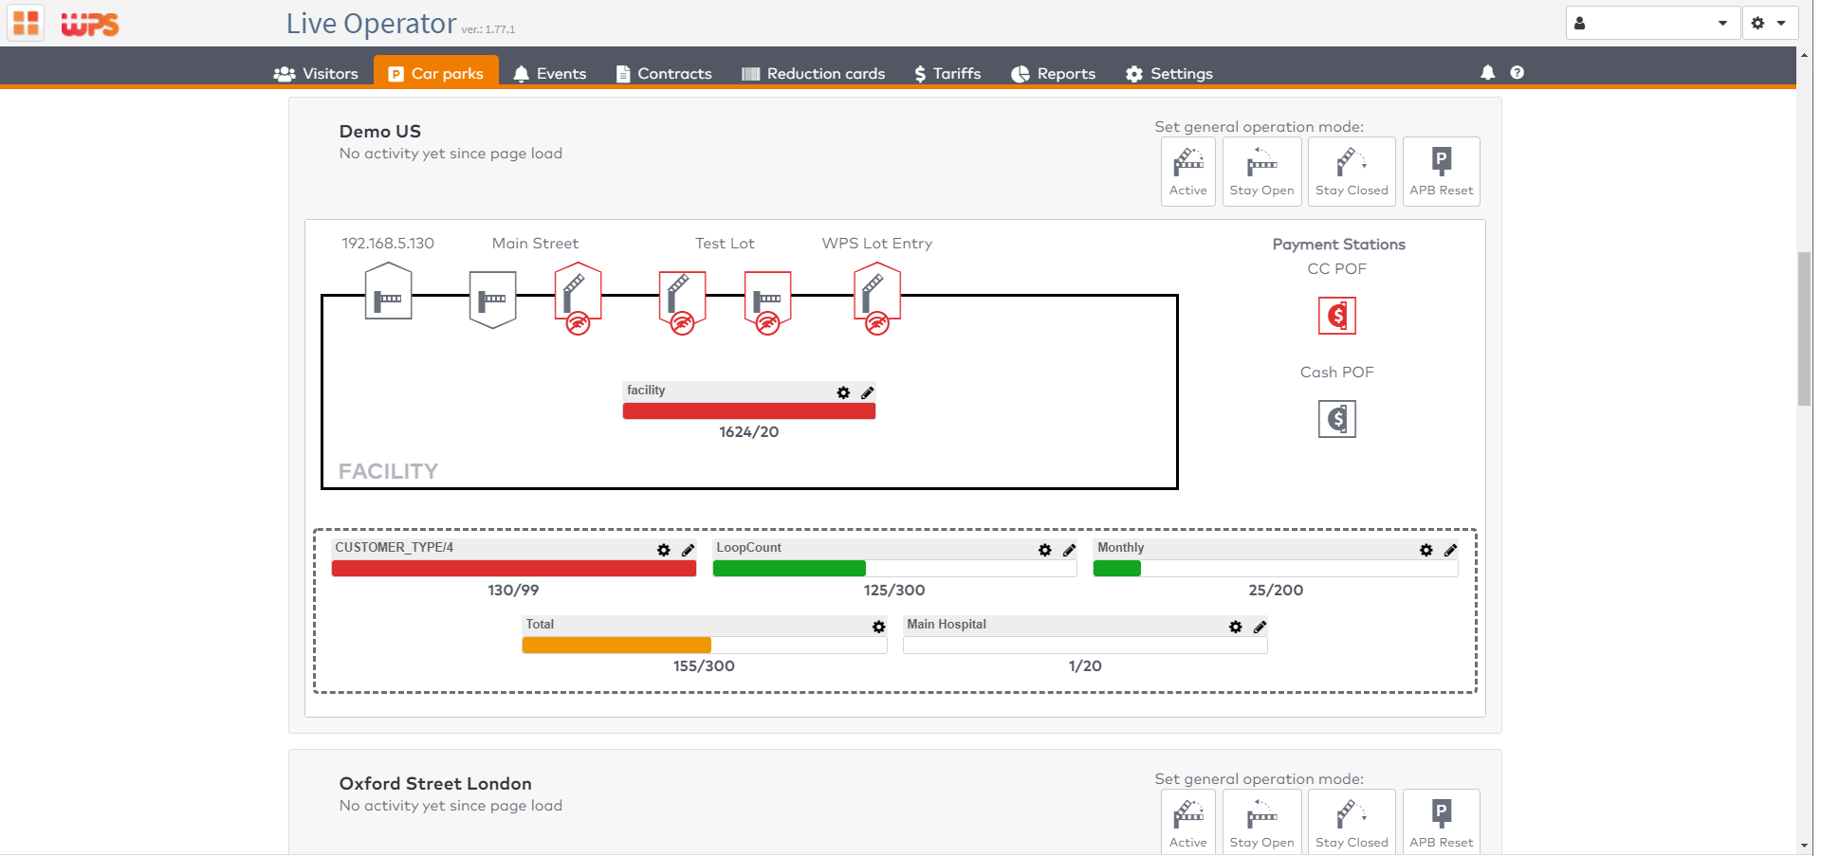Set Demo US mode to Stay Closed
The height and width of the screenshot is (856, 1821).
tap(1352, 172)
